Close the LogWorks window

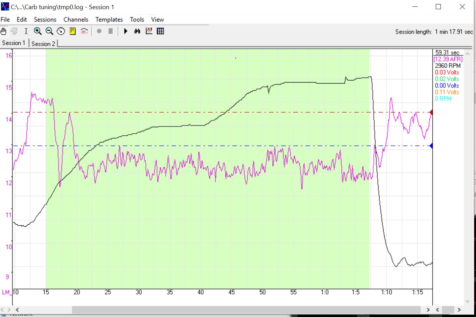[462, 7]
